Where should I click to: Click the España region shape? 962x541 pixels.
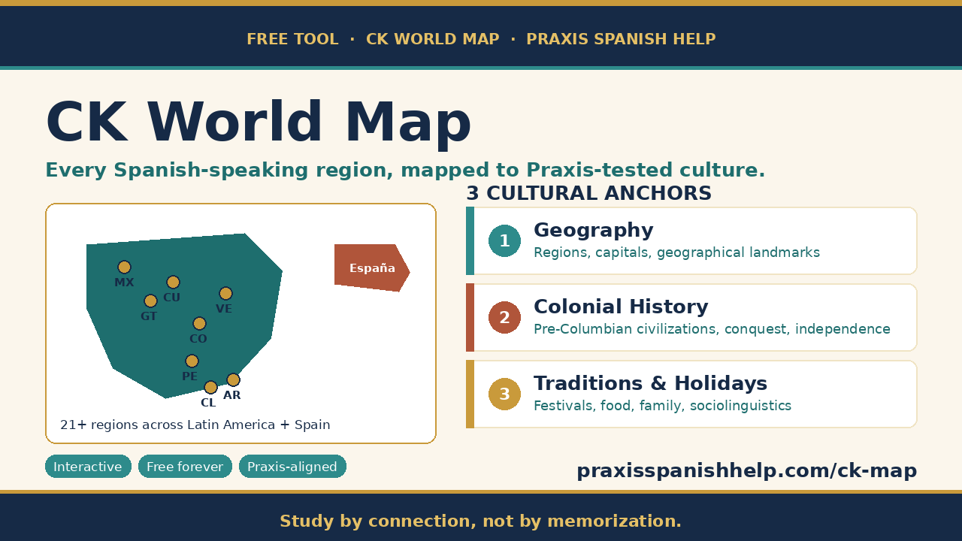[x=372, y=267]
